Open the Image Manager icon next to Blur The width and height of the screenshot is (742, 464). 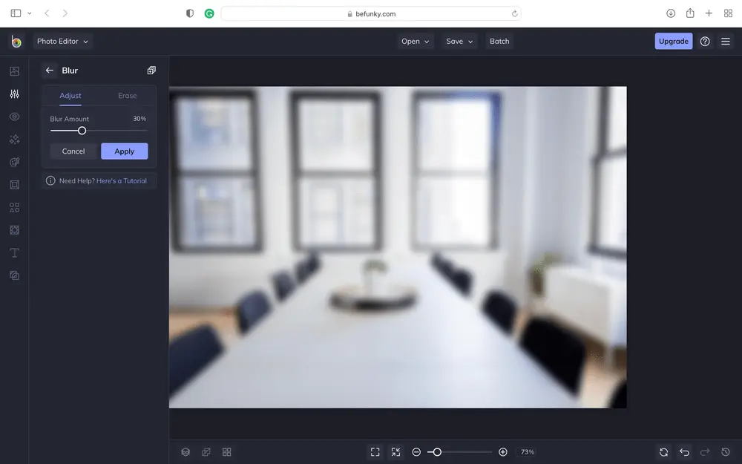point(151,70)
